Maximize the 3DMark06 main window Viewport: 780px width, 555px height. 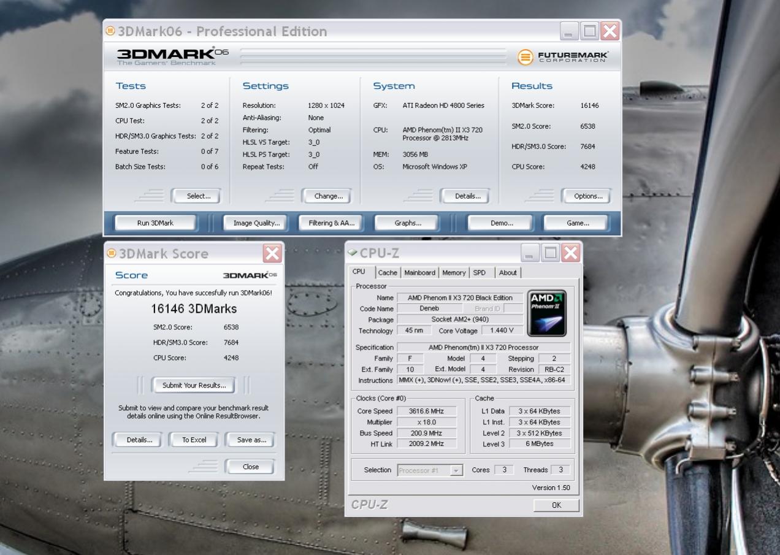tap(589, 31)
